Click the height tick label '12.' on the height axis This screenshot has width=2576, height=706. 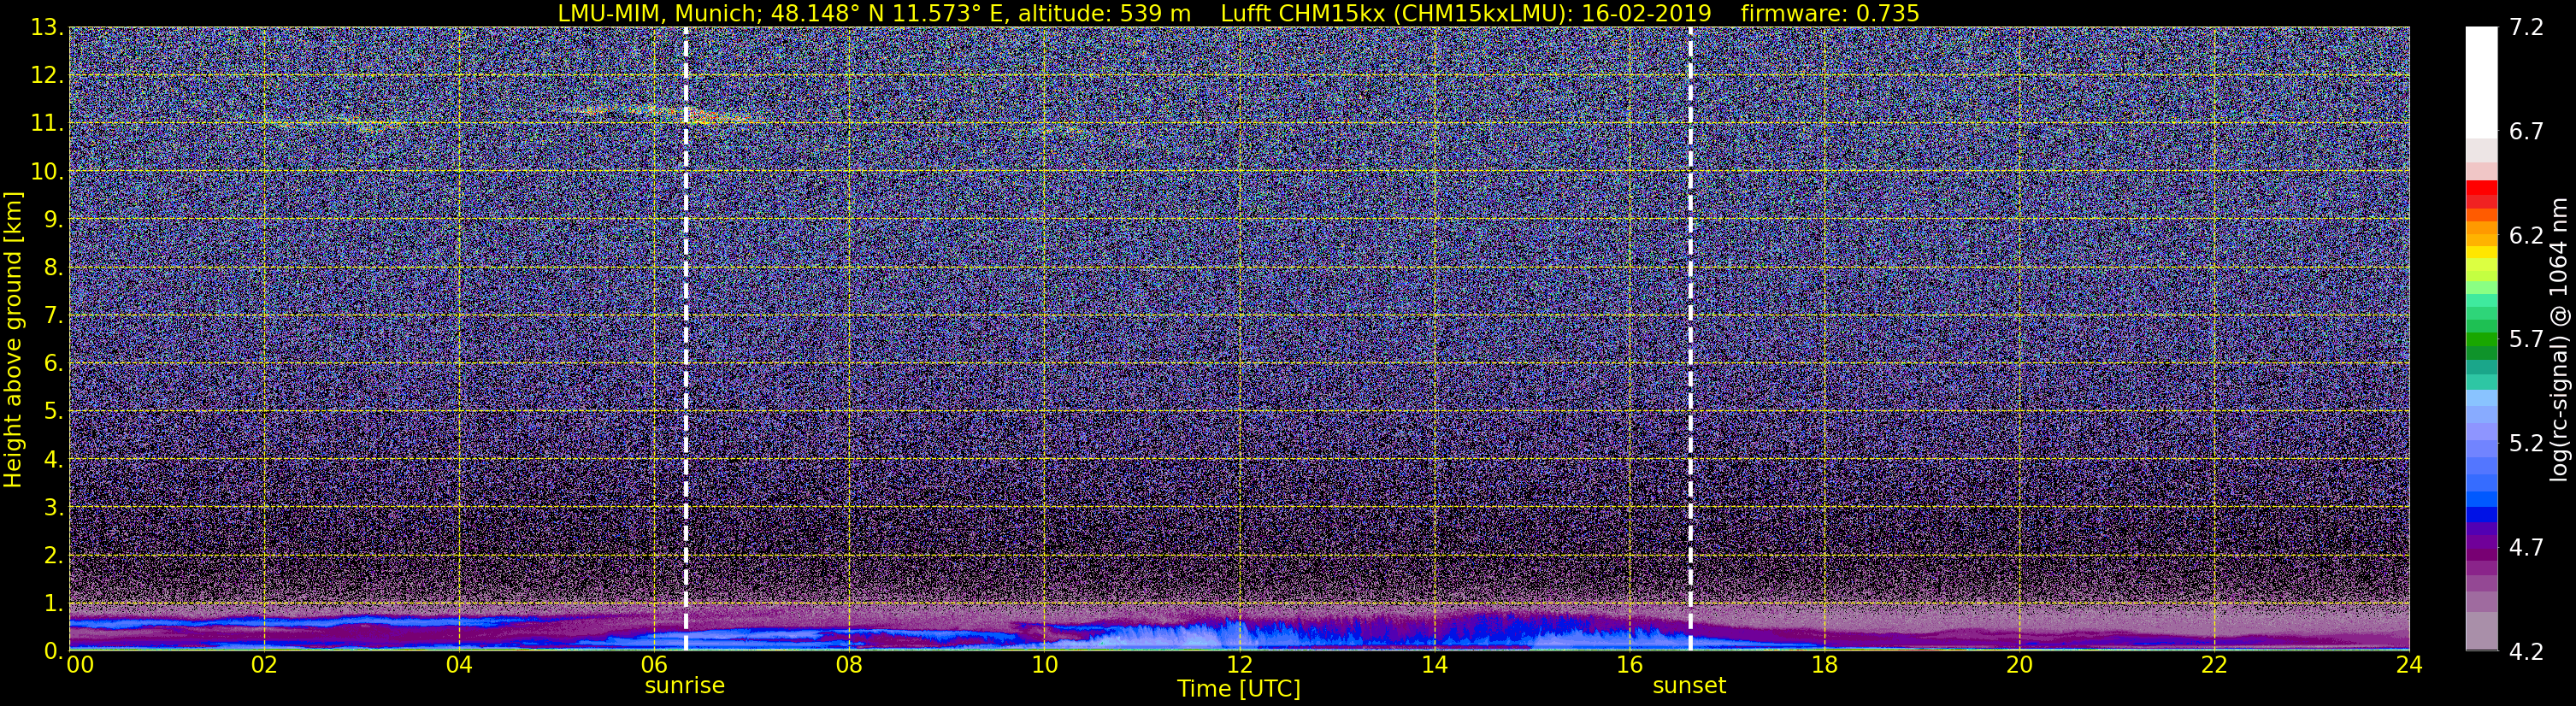pyautogui.click(x=47, y=76)
